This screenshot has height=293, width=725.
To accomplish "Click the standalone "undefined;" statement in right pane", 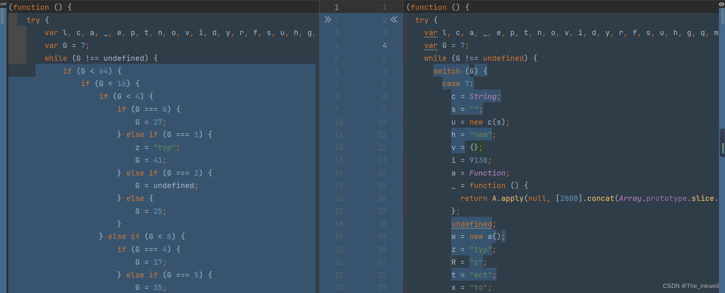I will (x=474, y=224).
